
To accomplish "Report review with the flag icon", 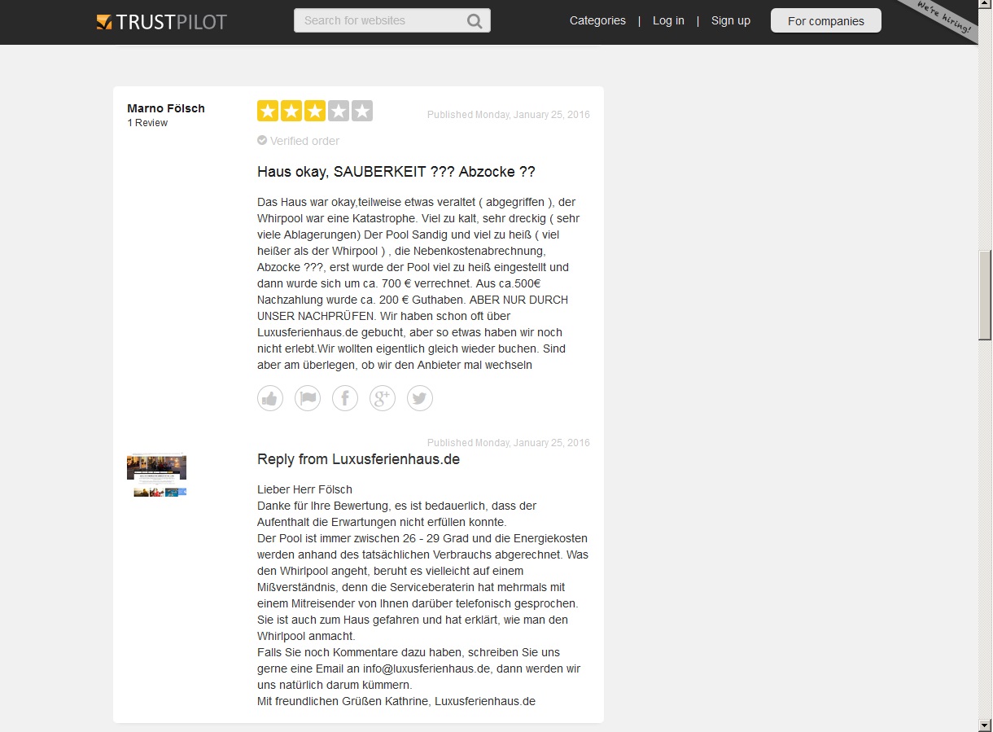I will [308, 398].
